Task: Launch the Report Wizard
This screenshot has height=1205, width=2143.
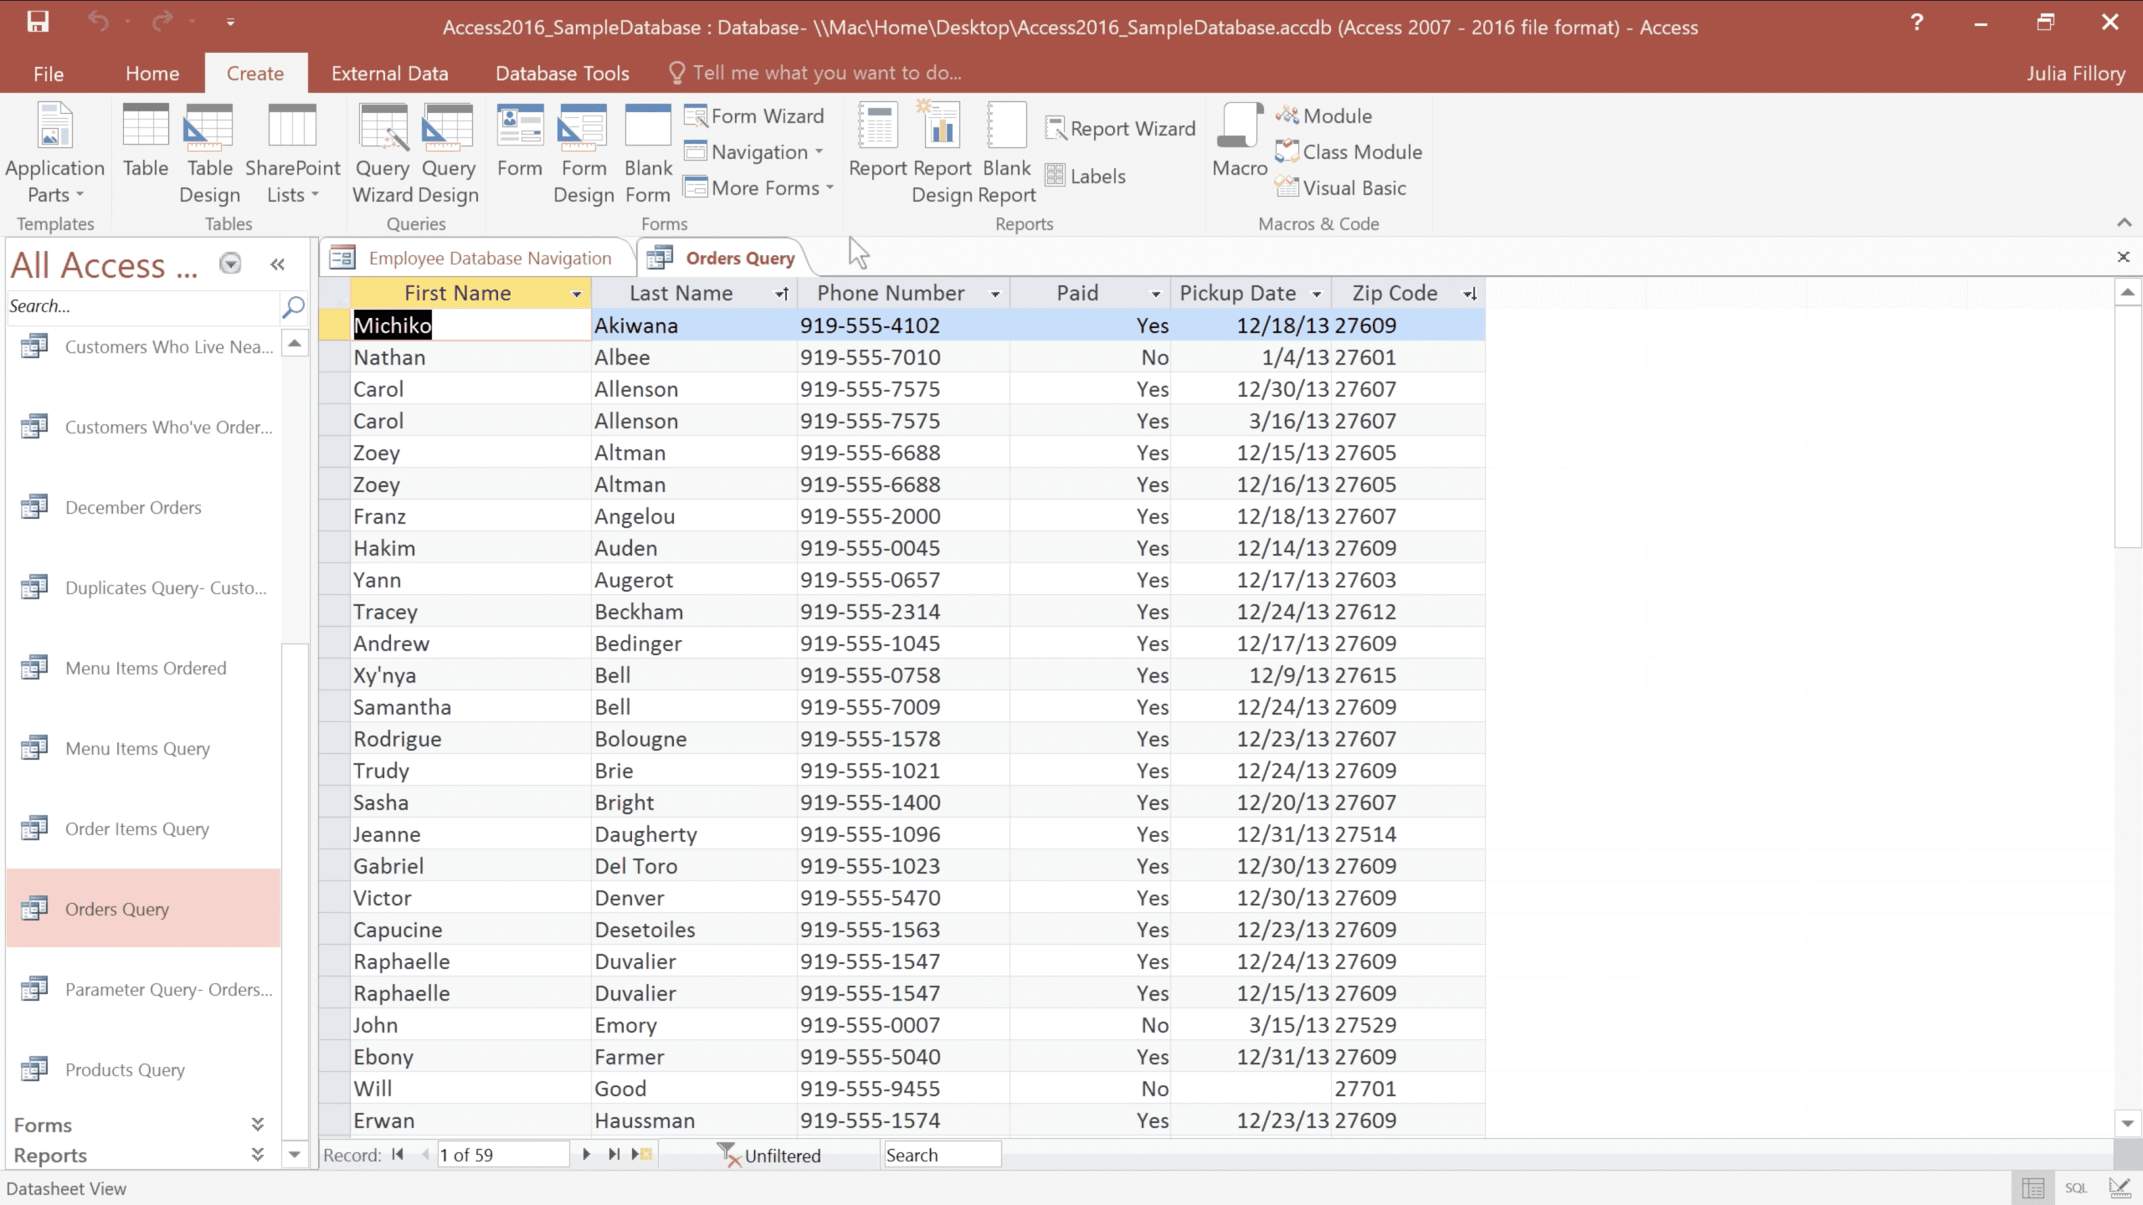Action: point(1121,129)
